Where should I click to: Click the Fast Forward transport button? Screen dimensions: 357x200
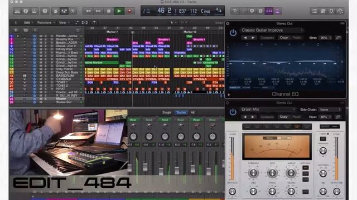98,11
